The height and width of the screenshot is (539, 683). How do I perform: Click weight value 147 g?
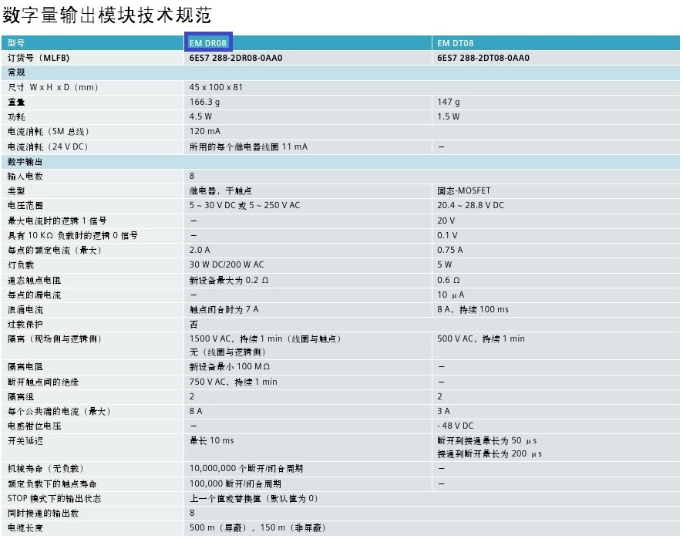(x=448, y=102)
